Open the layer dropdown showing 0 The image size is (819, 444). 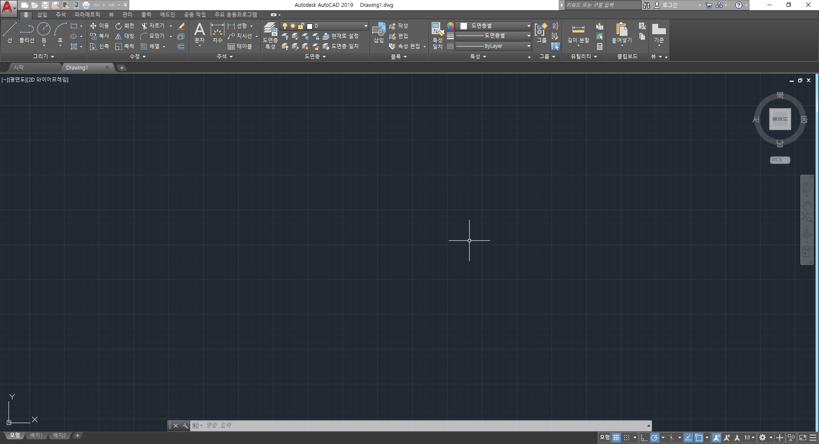point(324,26)
